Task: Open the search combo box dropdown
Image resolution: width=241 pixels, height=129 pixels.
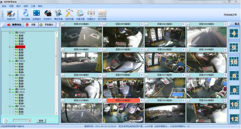Action: (x=29, y=121)
